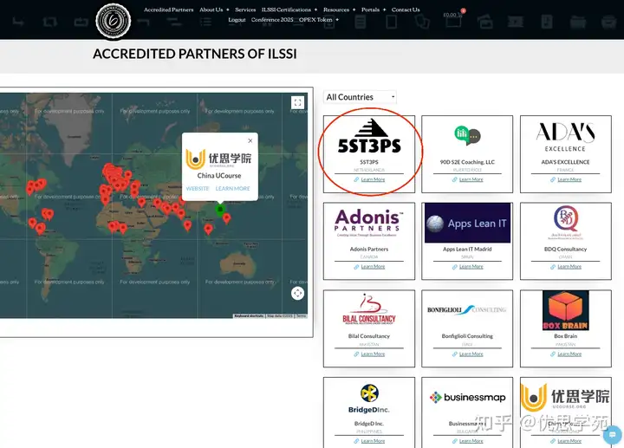Click the BDQ Consultancy logo
Viewport: 624px width, 448px height.
click(565, 223)
